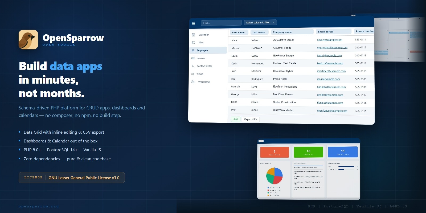426x213 pixels.
Task: Click the opensparrow.org footer text
Action: pos(39,206)
